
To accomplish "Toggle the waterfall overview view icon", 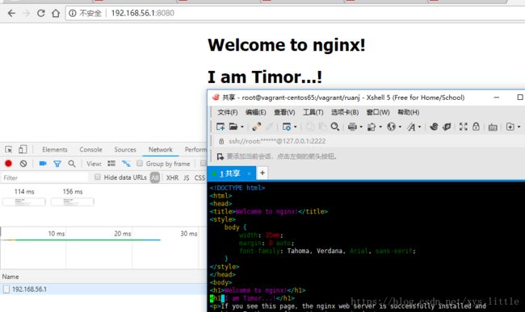I will pos(126,164).
